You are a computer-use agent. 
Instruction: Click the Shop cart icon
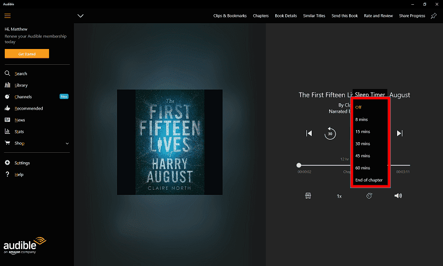(x=7, y=143)
